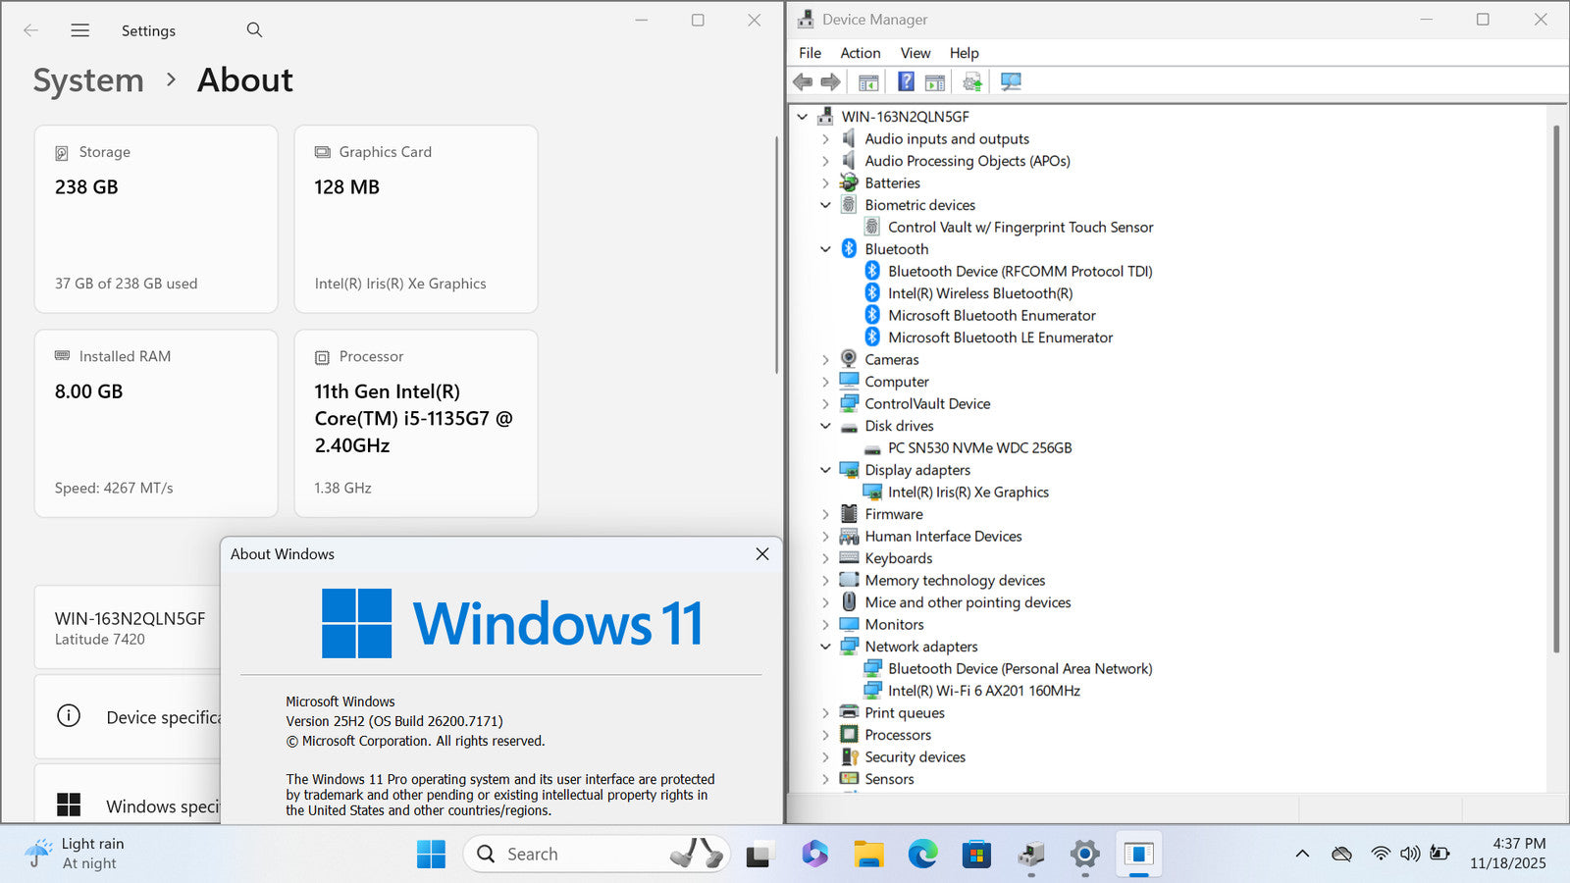Click the Scan for hardware changes toolbar icon
This screenshot has height=883, width=1570.
(1011, 82)
